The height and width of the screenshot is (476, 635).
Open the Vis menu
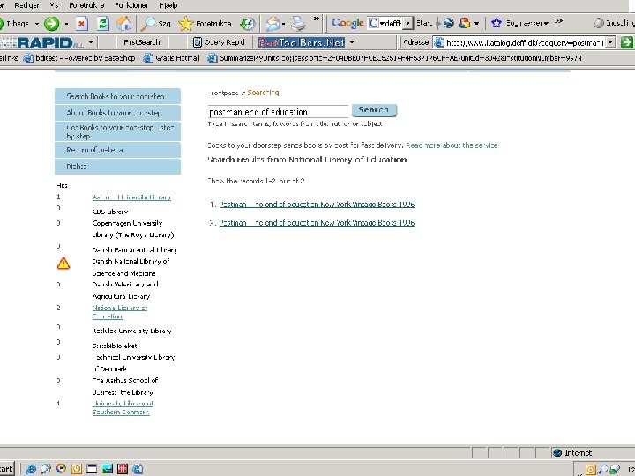54,5
